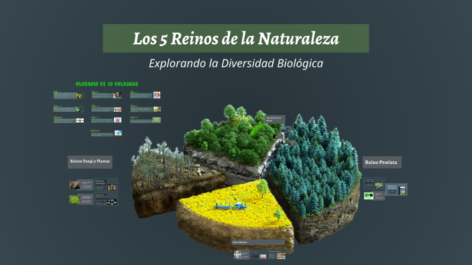472x265 pixels.
Task: Open the 'Reinos Fungi y Plantae' topic
Action: click(x=90, y=162)
